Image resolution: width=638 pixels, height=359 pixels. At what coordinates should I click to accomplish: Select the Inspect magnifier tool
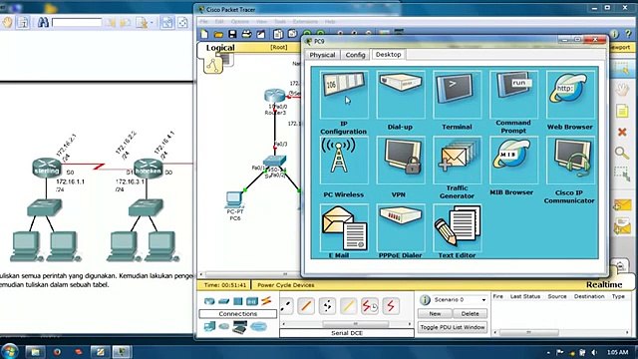tap(622, 153)
